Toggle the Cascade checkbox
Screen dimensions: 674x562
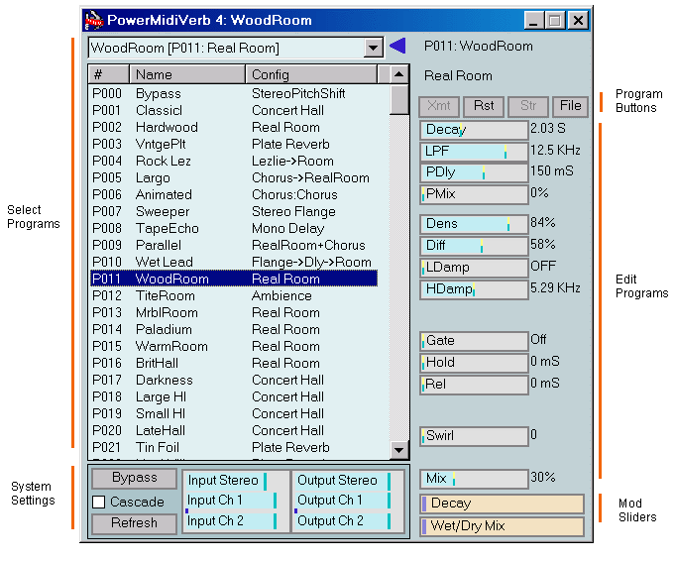(x=98, y=502)
